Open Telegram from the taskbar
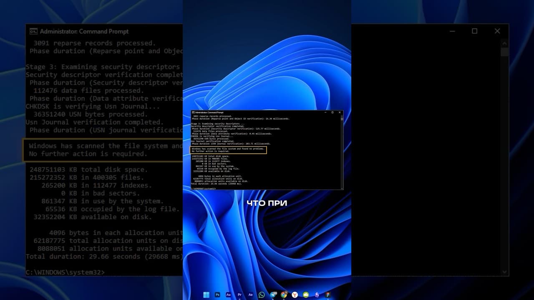 273,295
